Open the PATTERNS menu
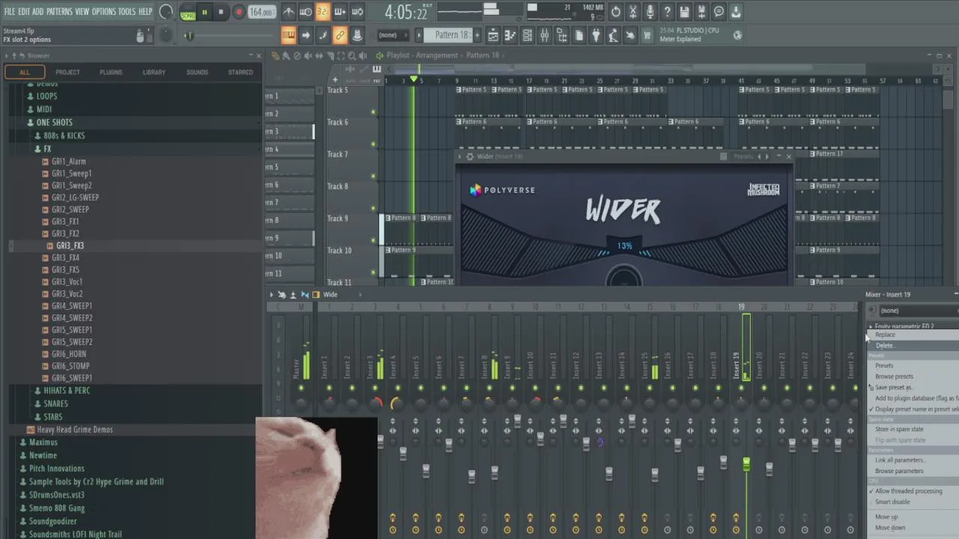 pyautogui.click(x=59, y=11)
